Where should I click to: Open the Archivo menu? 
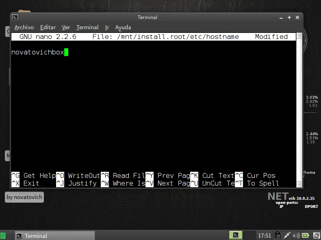click(x=24, y=27)
